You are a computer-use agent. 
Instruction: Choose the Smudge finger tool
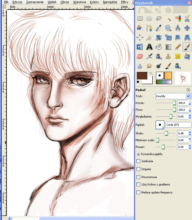149,66
